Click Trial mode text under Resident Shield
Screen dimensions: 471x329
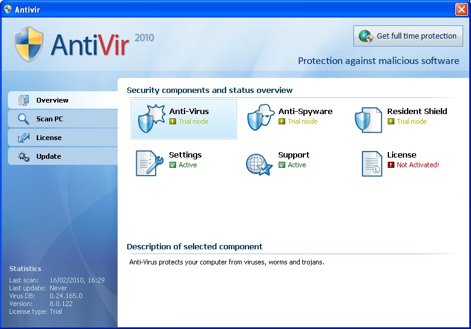pyautogui.click(x=411, y=121)
